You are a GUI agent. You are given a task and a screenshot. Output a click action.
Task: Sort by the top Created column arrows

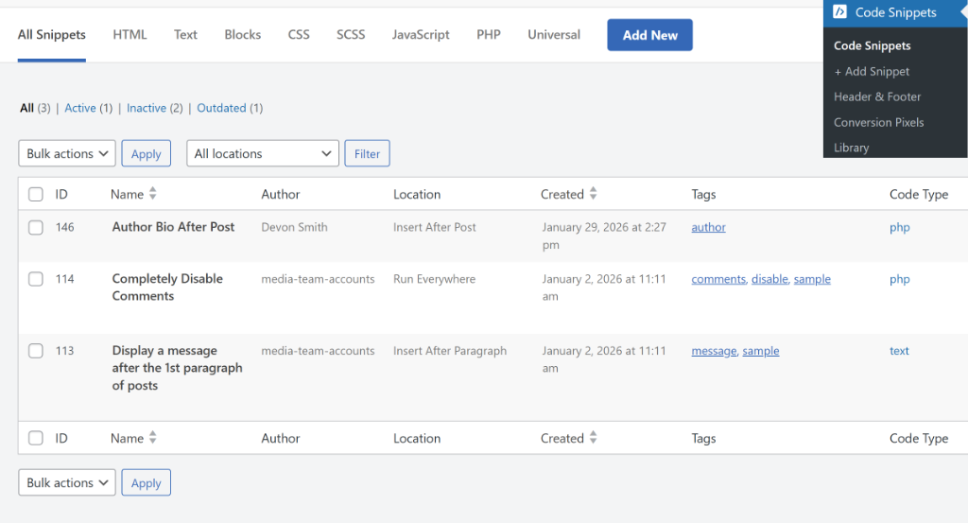[x=593, y=193]
